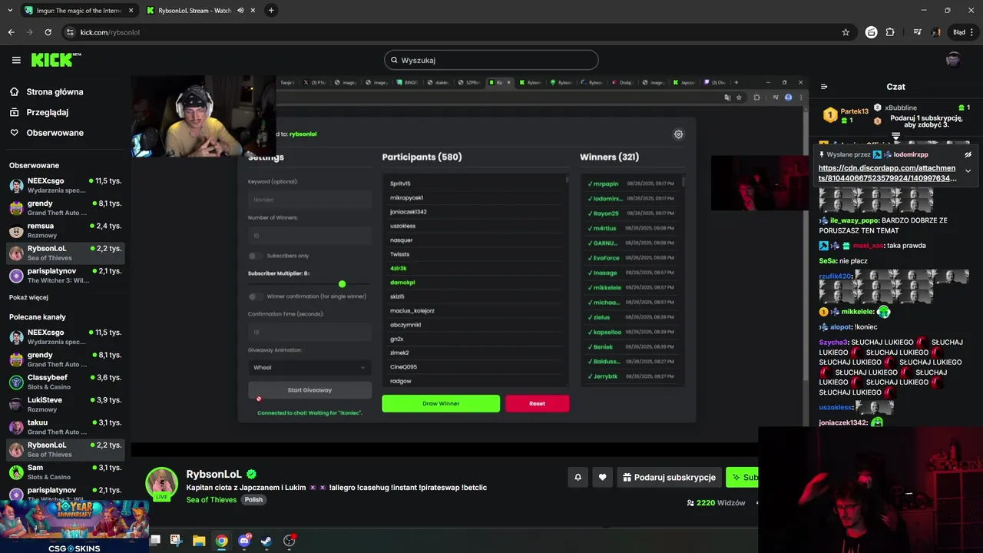Go back in browser
Screen dimensions: 983x553
11,32
